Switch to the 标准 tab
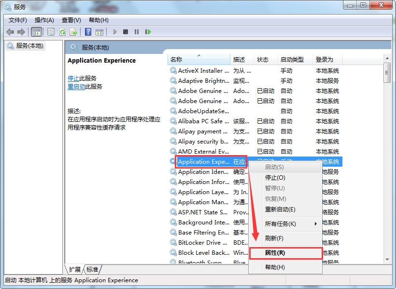The height and width of the screenshot is (289, 396). [x=92, y=269]
